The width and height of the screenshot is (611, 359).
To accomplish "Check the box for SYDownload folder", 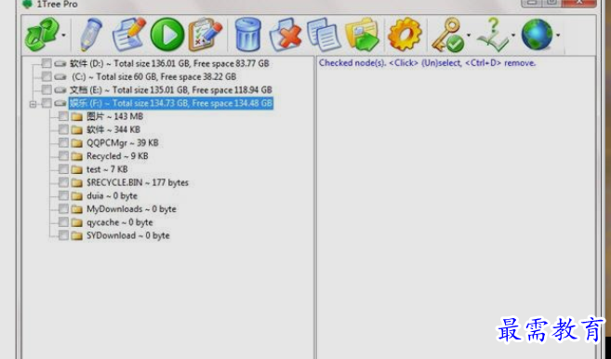I will (x=63, y=235).
